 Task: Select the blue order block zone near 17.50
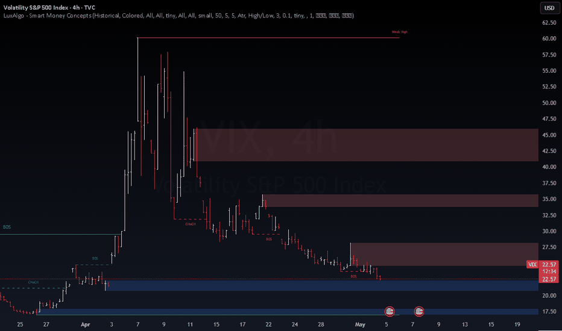point(288,312)
